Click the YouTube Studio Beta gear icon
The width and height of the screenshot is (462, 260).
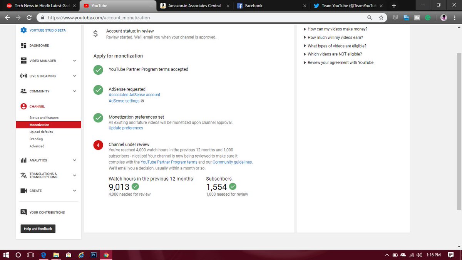pos(23,30)
